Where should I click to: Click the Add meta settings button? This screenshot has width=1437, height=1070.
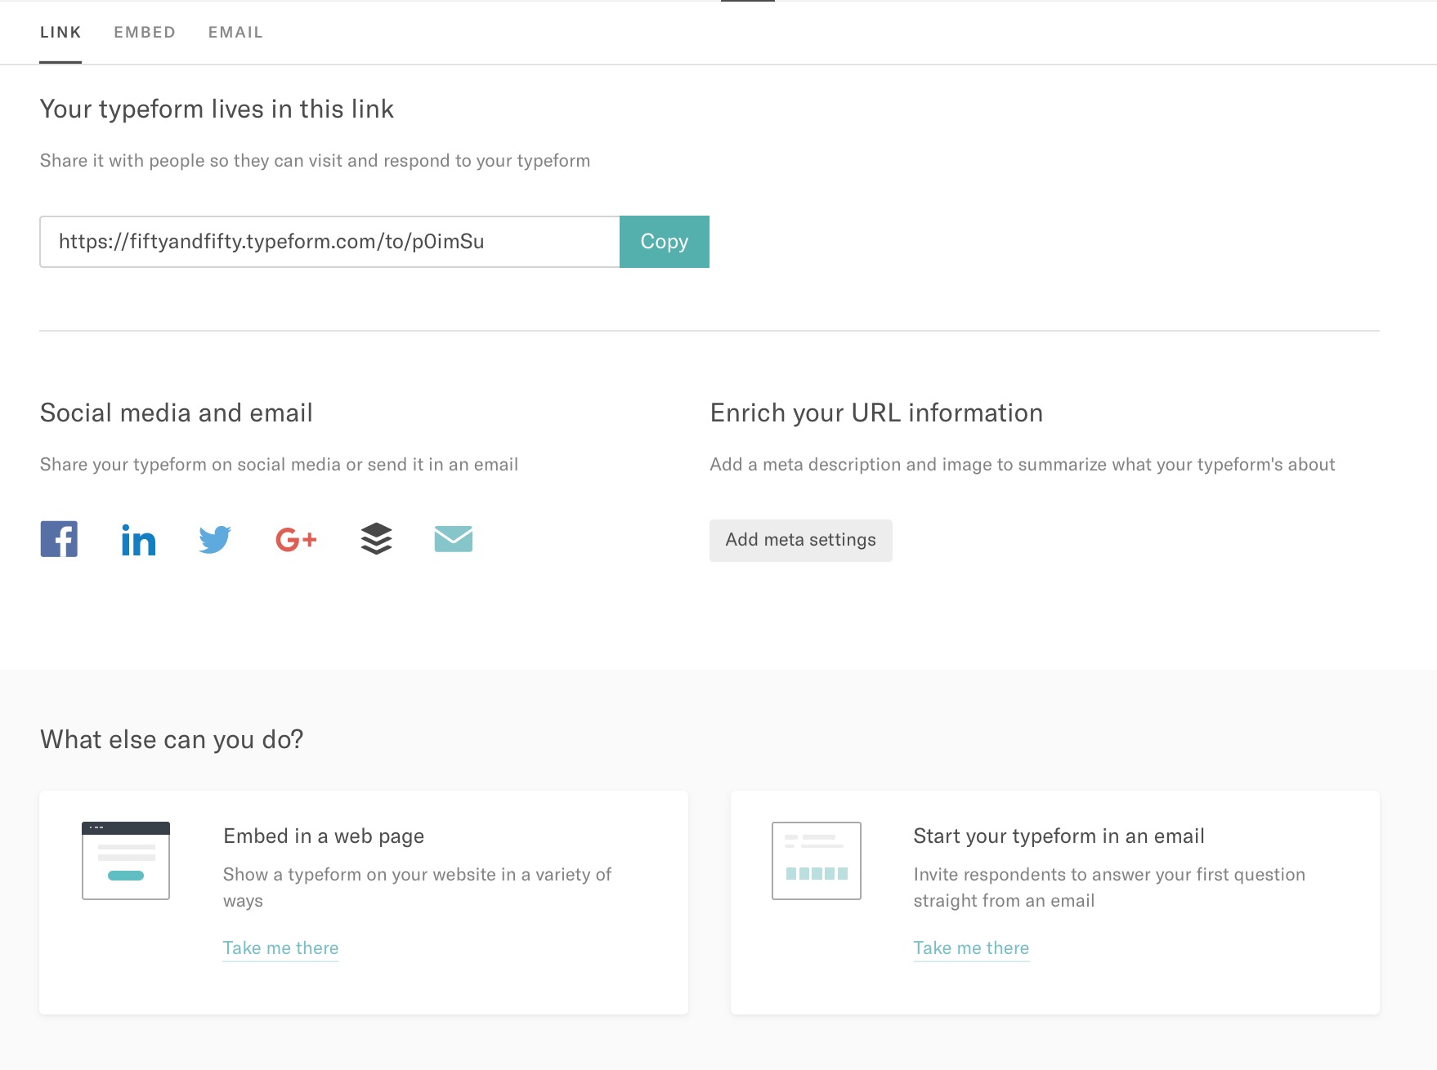pyautogui.click(x=800, y=540)
